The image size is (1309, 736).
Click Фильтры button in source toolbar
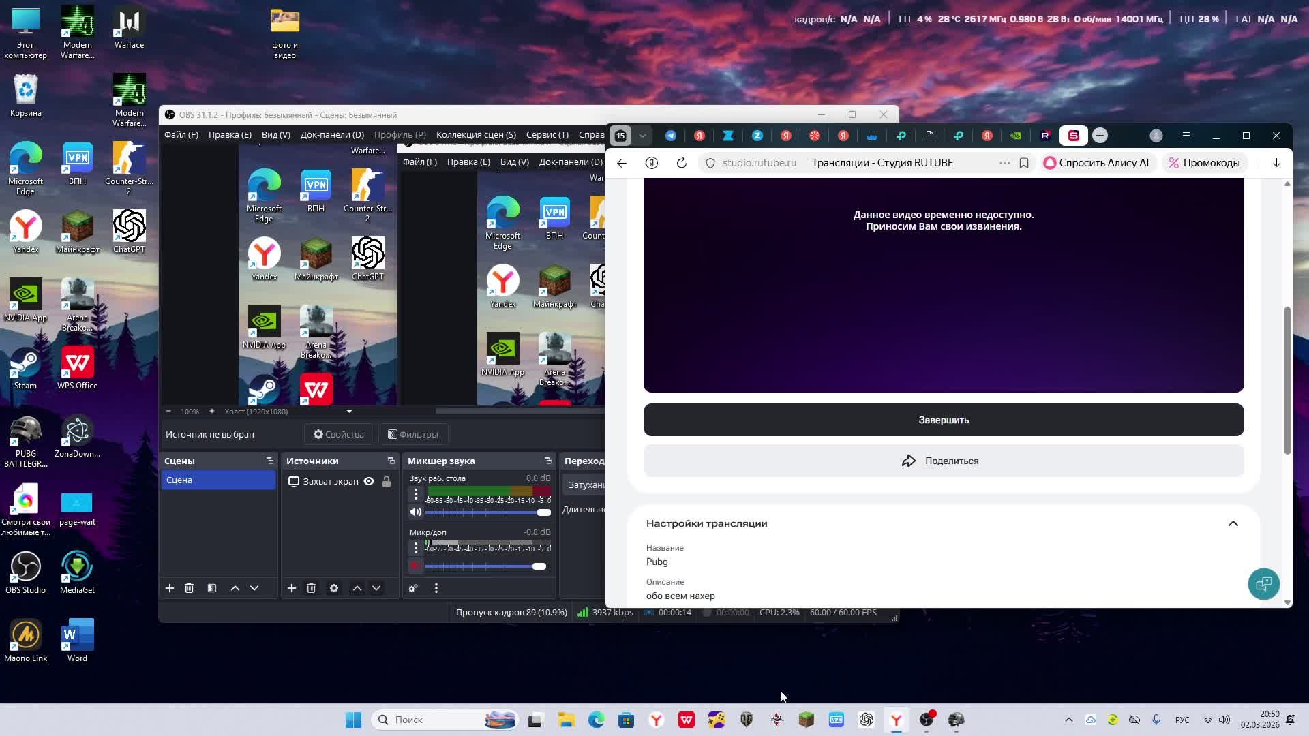pyautogui.click(x=412, y=434)
